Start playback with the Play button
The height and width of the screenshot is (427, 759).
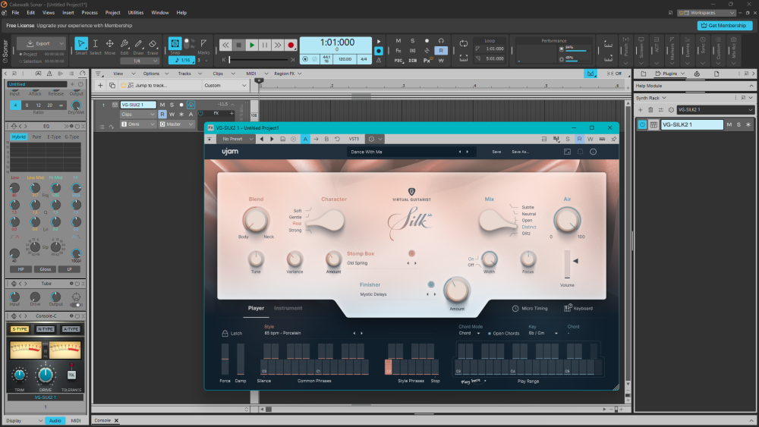tap(252, 45)
